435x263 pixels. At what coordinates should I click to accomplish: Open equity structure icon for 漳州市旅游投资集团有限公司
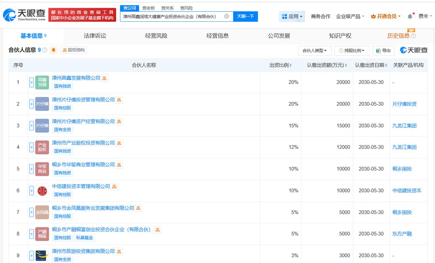click(x=119, y=251)
